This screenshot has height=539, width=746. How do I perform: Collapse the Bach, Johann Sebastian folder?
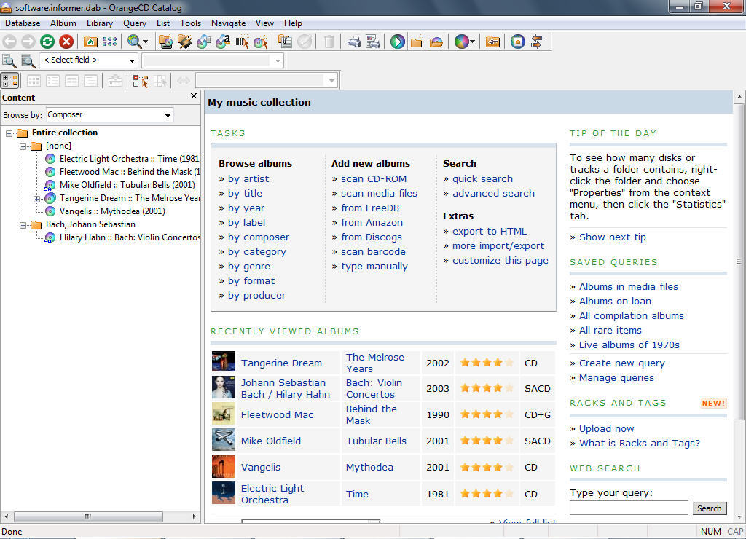point(23,225)
